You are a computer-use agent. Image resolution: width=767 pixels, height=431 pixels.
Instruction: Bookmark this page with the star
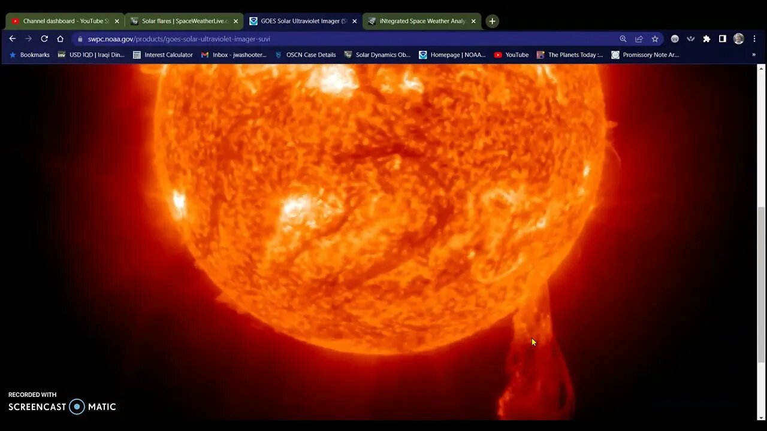coord(655,39)
